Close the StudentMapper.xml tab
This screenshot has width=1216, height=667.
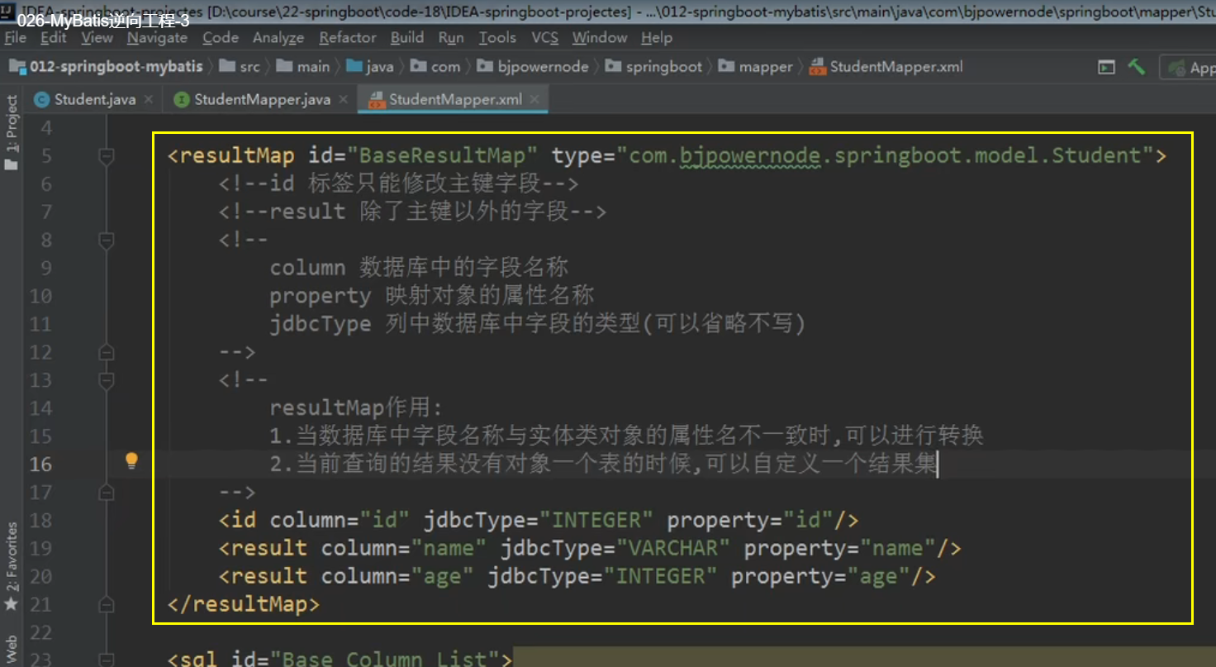coord(535,100)
